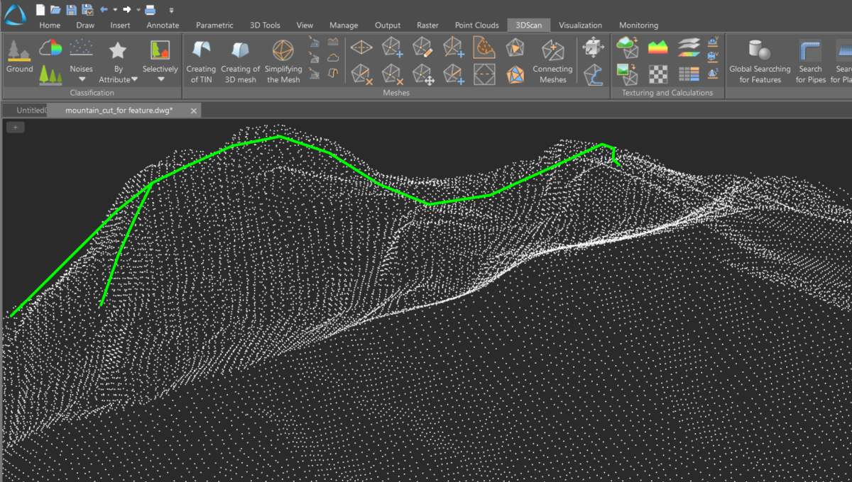This screenshot has height=482, width=852.
Task: Expand the Noises dropdown
Action: [x=81, y=79]
